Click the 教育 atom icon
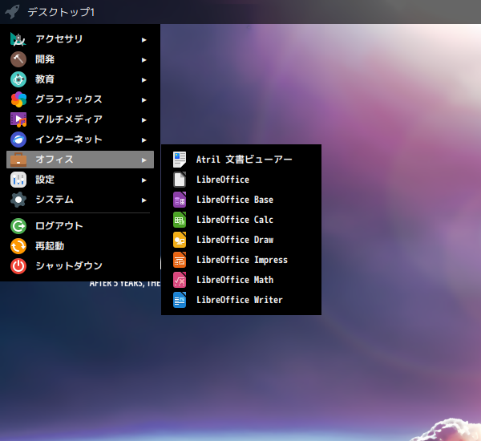481x441 pixels. coord(18,79)
